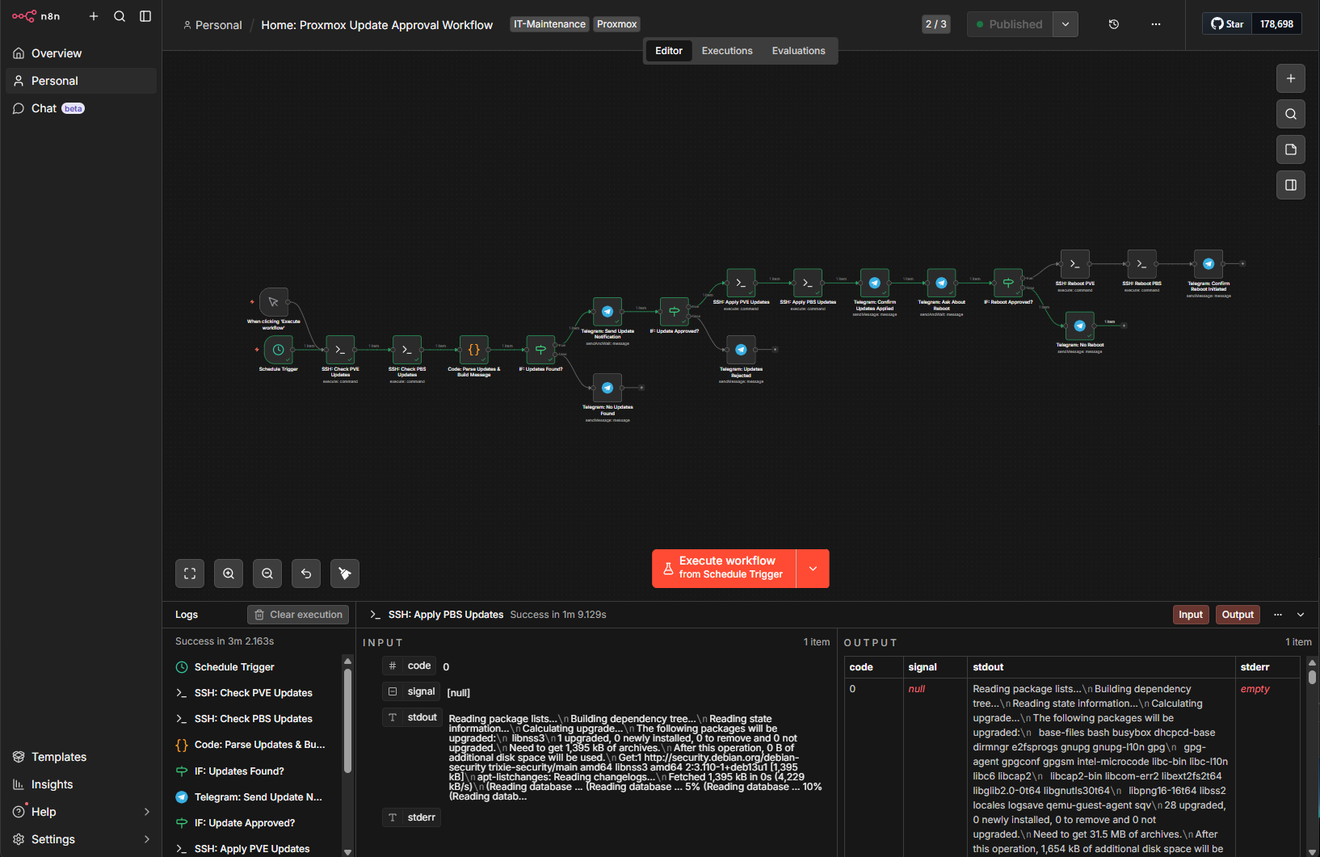Screen dimensions: 1320x857
Task: Open the workflow version history icon
Action: (x=1113, y=24)
